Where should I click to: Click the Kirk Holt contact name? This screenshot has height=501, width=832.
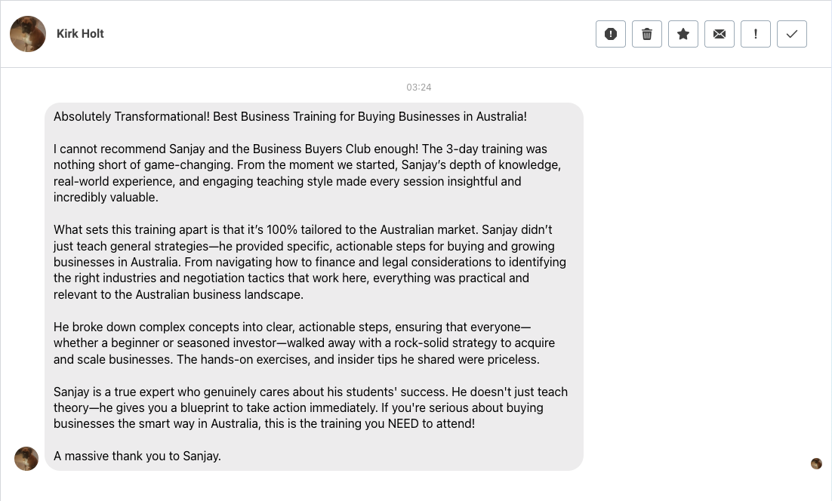[x=80, y=34]
